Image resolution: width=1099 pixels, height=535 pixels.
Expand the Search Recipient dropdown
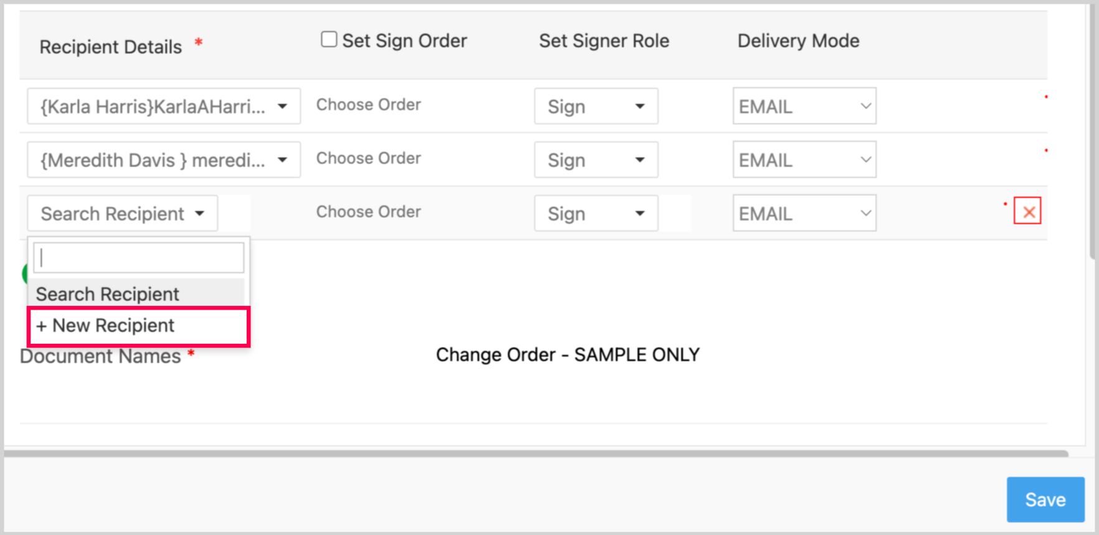click(122, 214)
